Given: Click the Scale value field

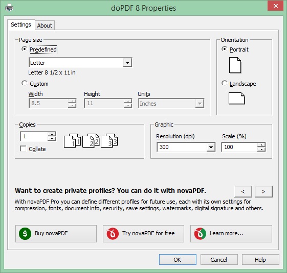Looking at the screenshot, I should click(239, 147).
